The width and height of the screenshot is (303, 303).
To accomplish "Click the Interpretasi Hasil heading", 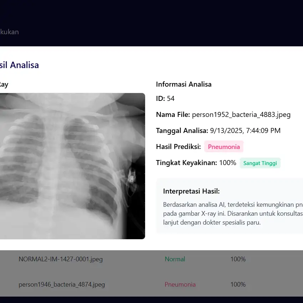I will pos(191,191).
